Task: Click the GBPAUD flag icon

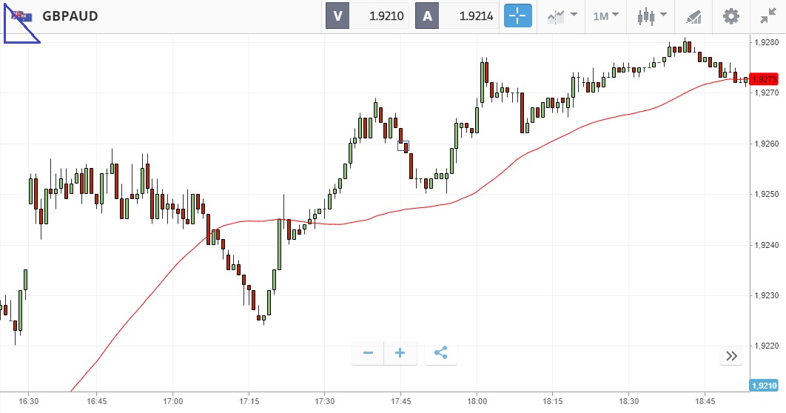Action: [23, 16]
